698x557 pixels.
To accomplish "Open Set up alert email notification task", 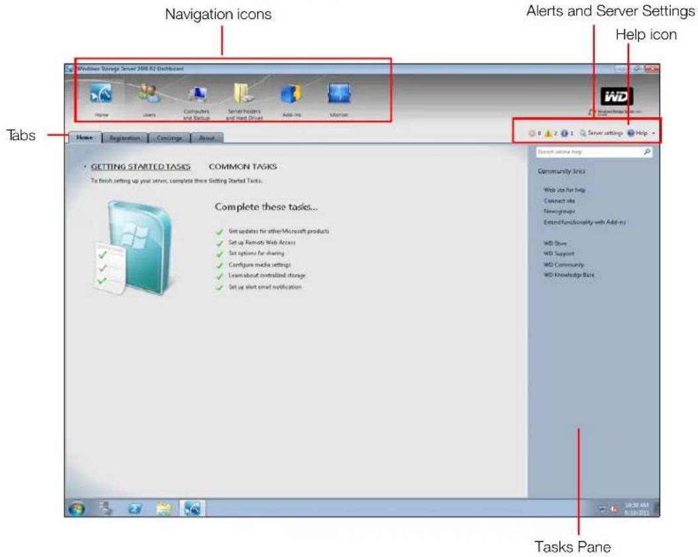I will [265, 287].
